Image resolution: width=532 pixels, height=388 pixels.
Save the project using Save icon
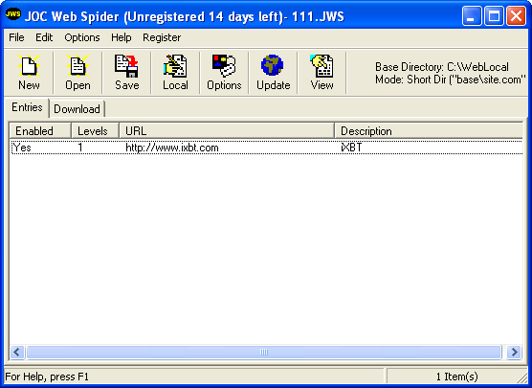(x=126, y=73)
